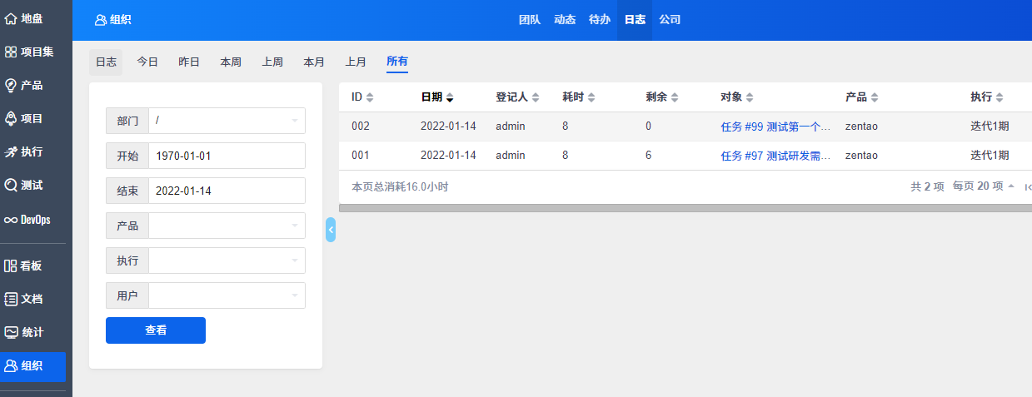Open 看板 kanban sidebar icon

(x=12, y=265)
